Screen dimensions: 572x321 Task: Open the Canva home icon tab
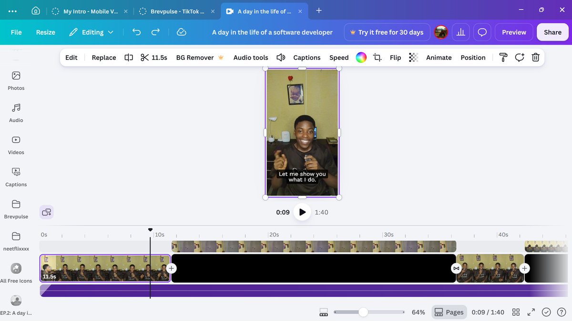coord(36,11)
